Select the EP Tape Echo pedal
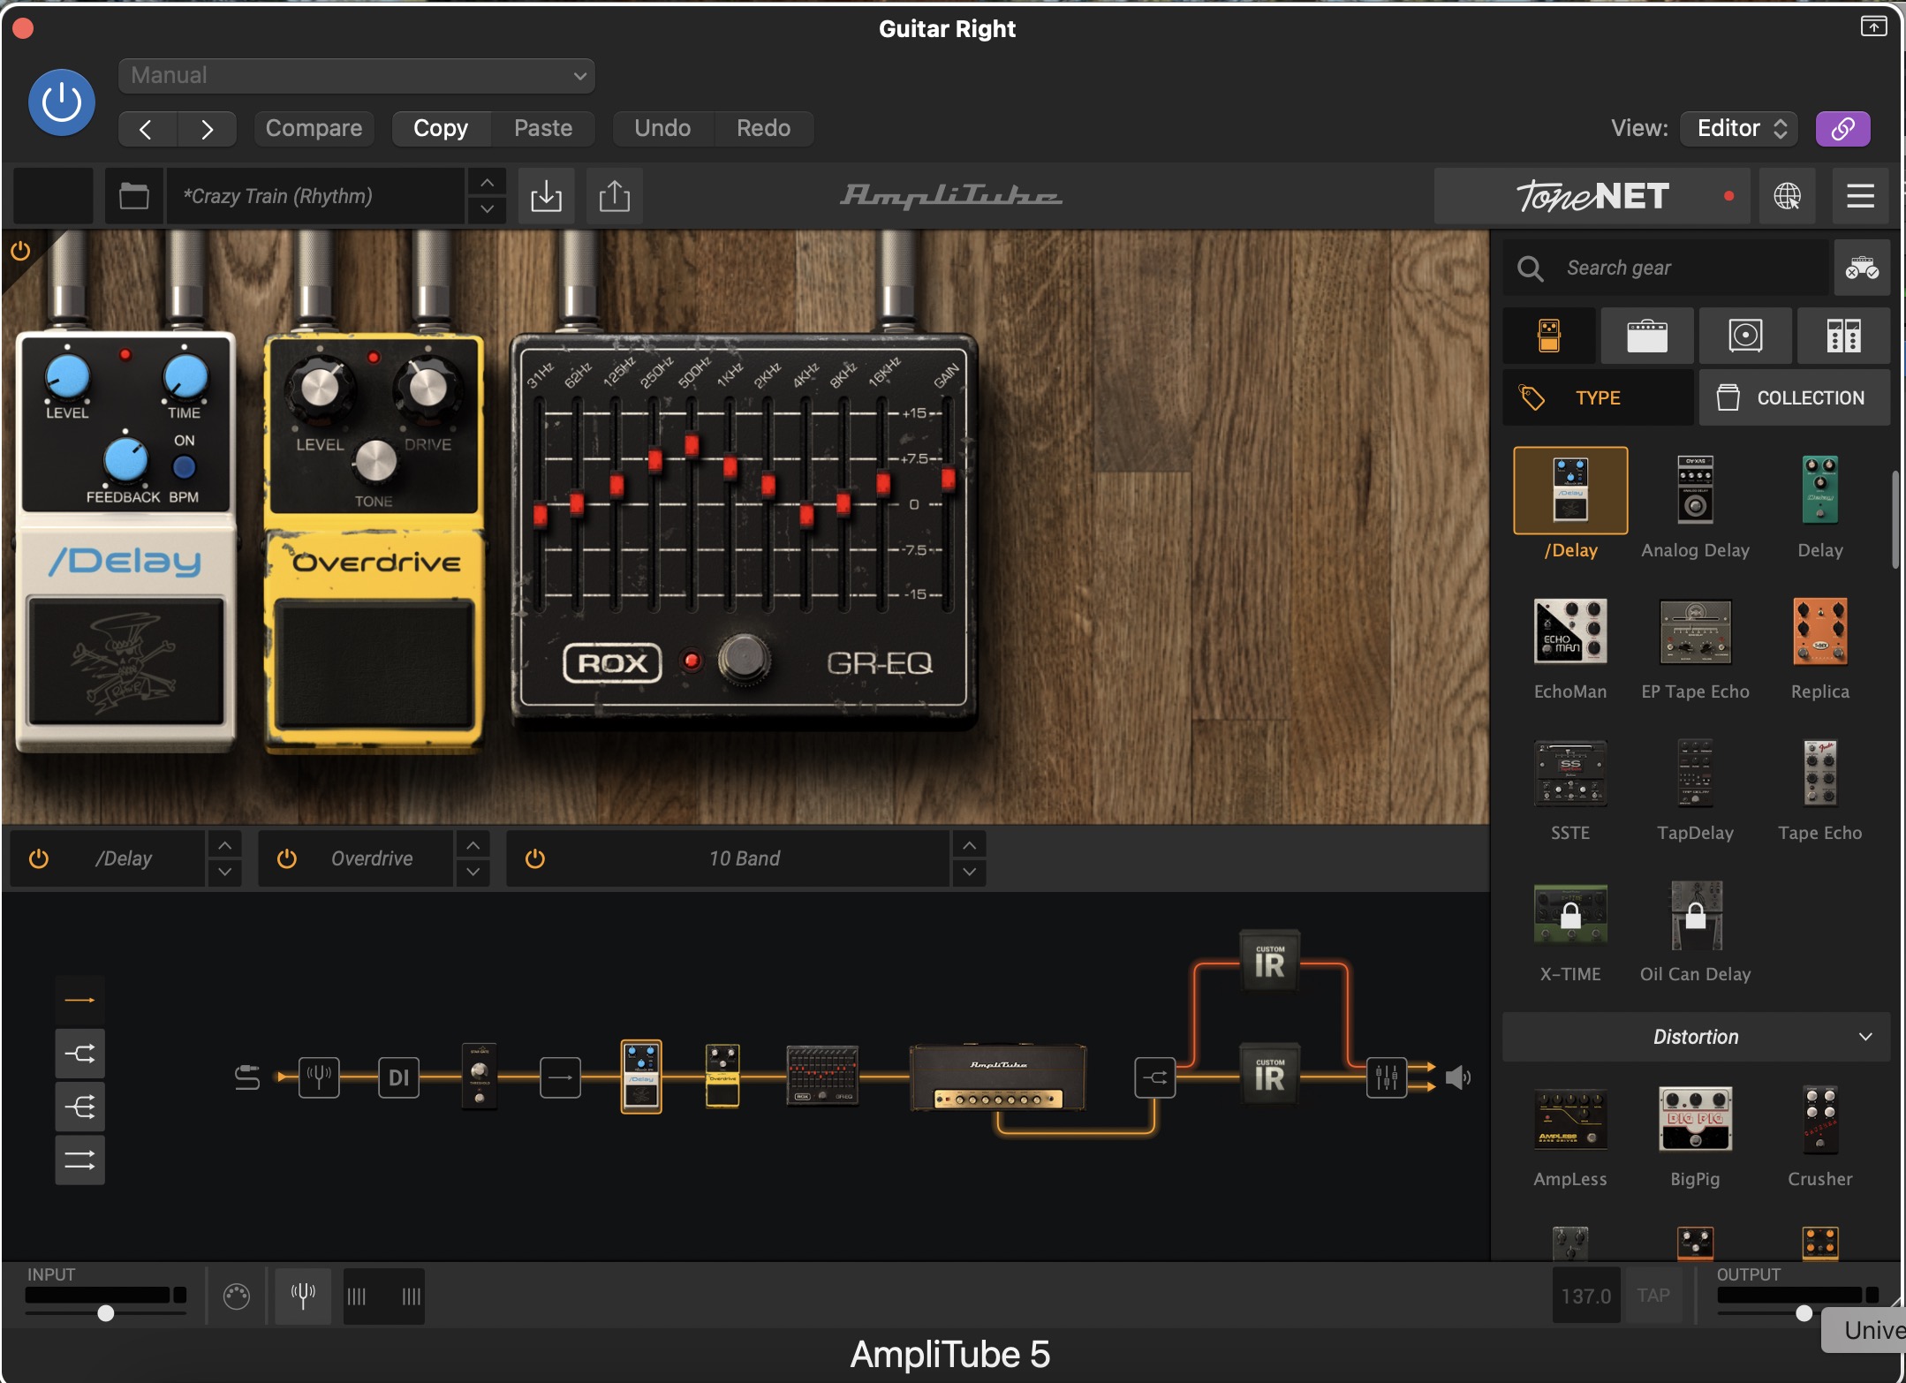The image size is (1906, 1383). point(1695,631)
